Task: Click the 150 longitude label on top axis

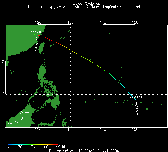Action: (x=135, y=23)
